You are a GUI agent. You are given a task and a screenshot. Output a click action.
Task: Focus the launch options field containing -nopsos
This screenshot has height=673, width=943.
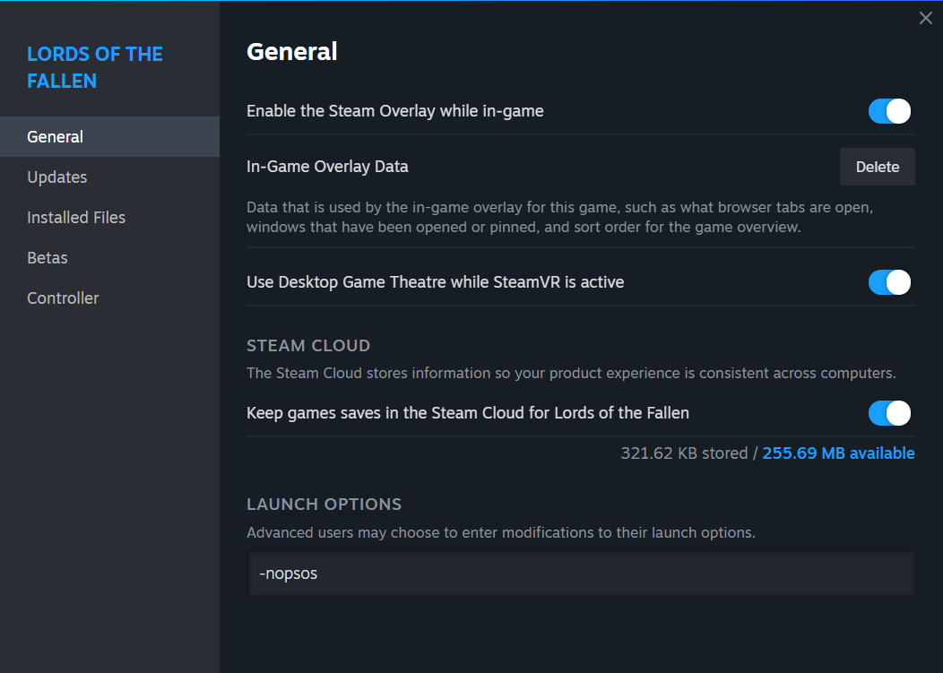[x=580, y=574]
